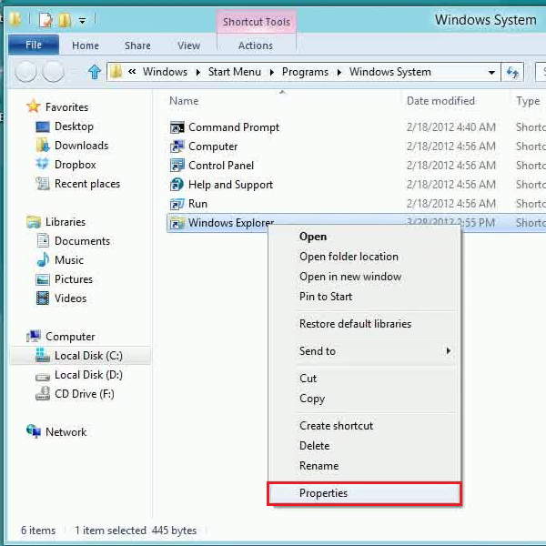
Task: Click the Refresh button beside address bar
Action: tap(511, 73)
